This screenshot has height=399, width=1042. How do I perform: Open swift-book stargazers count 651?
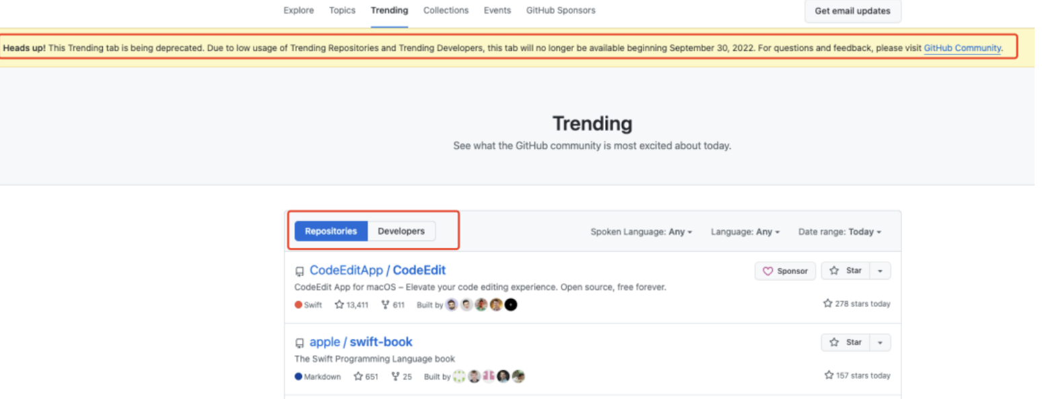(366, 376)
